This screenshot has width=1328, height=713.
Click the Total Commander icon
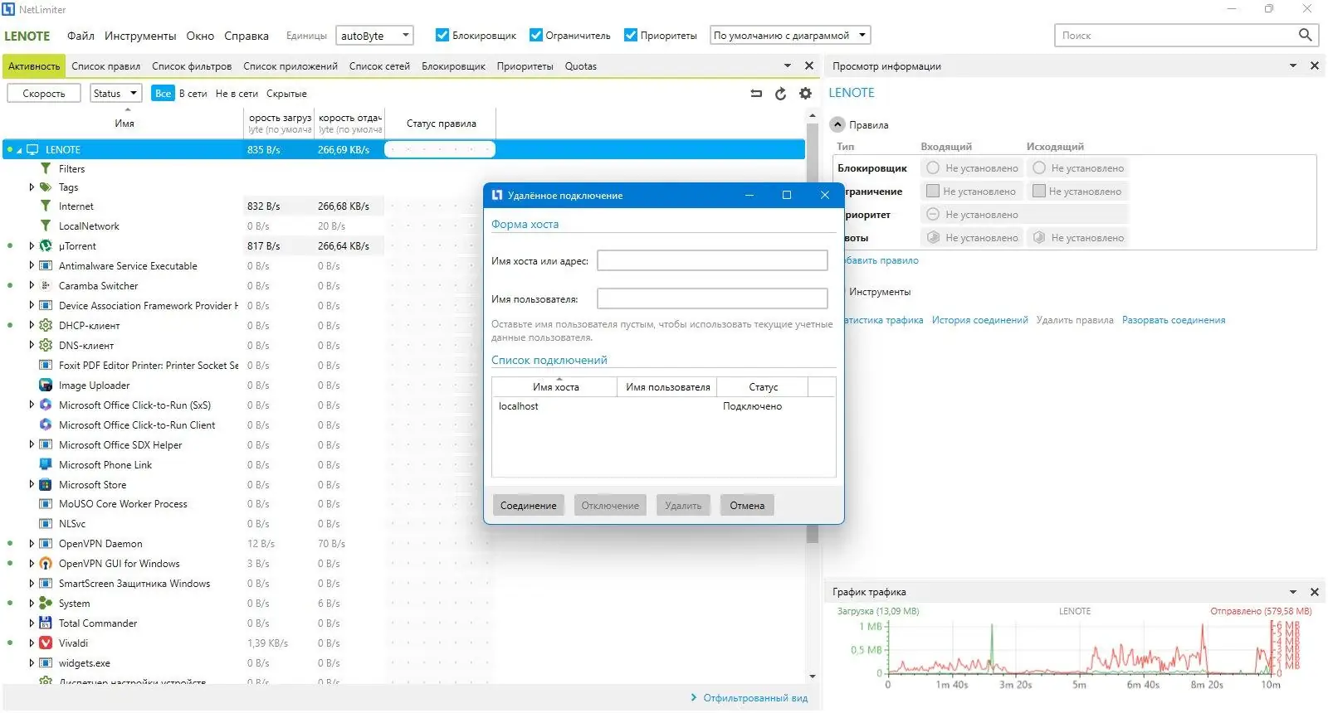(46, 623)
